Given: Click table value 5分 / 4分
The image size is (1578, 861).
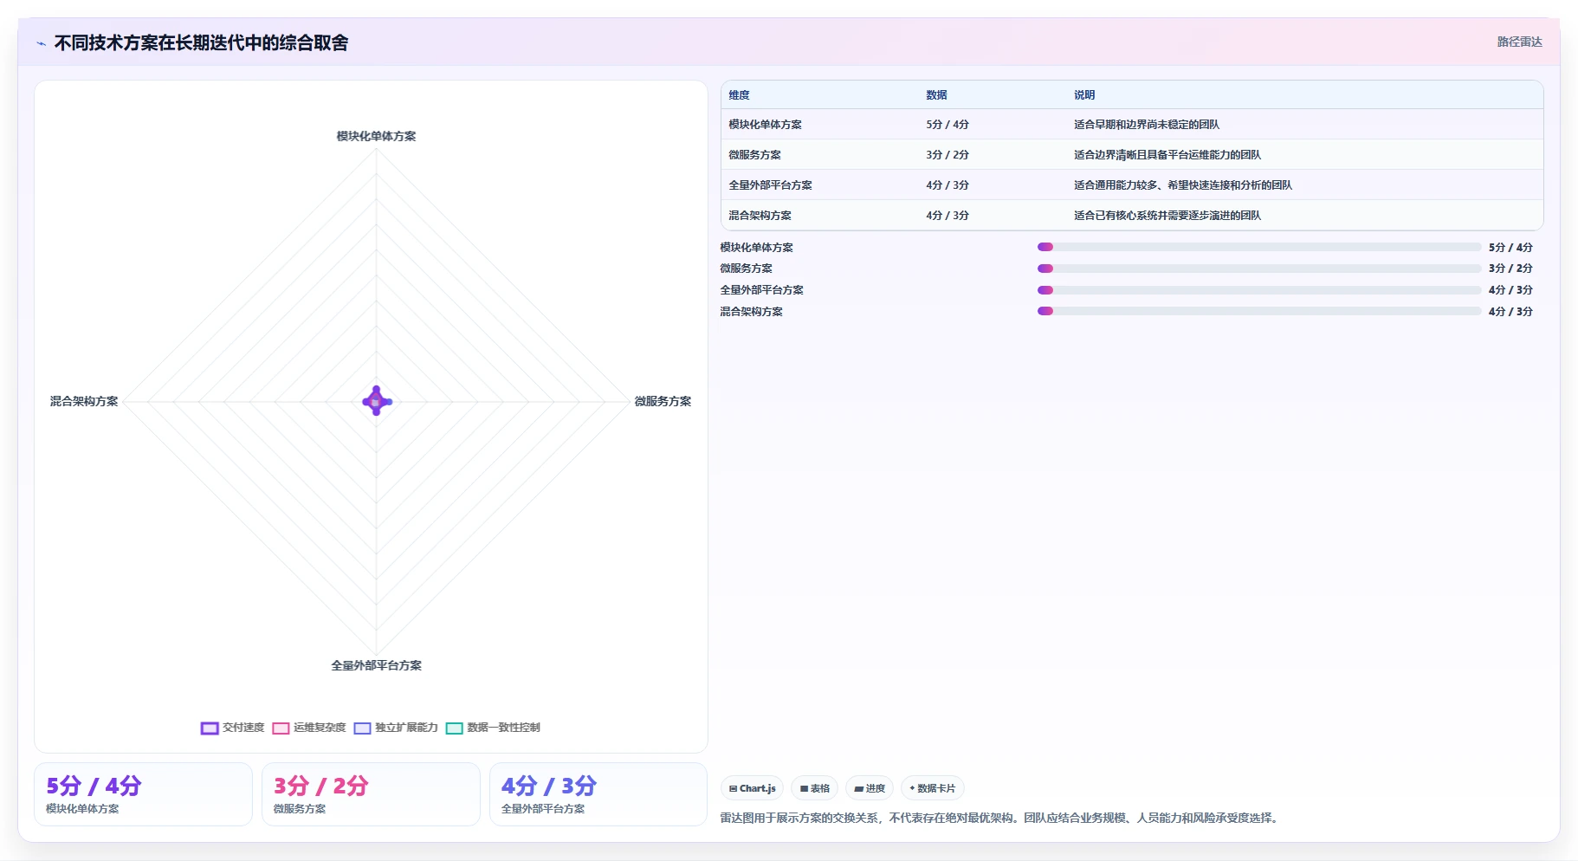Looking at the screenshot, I should (x=947, y=125).
